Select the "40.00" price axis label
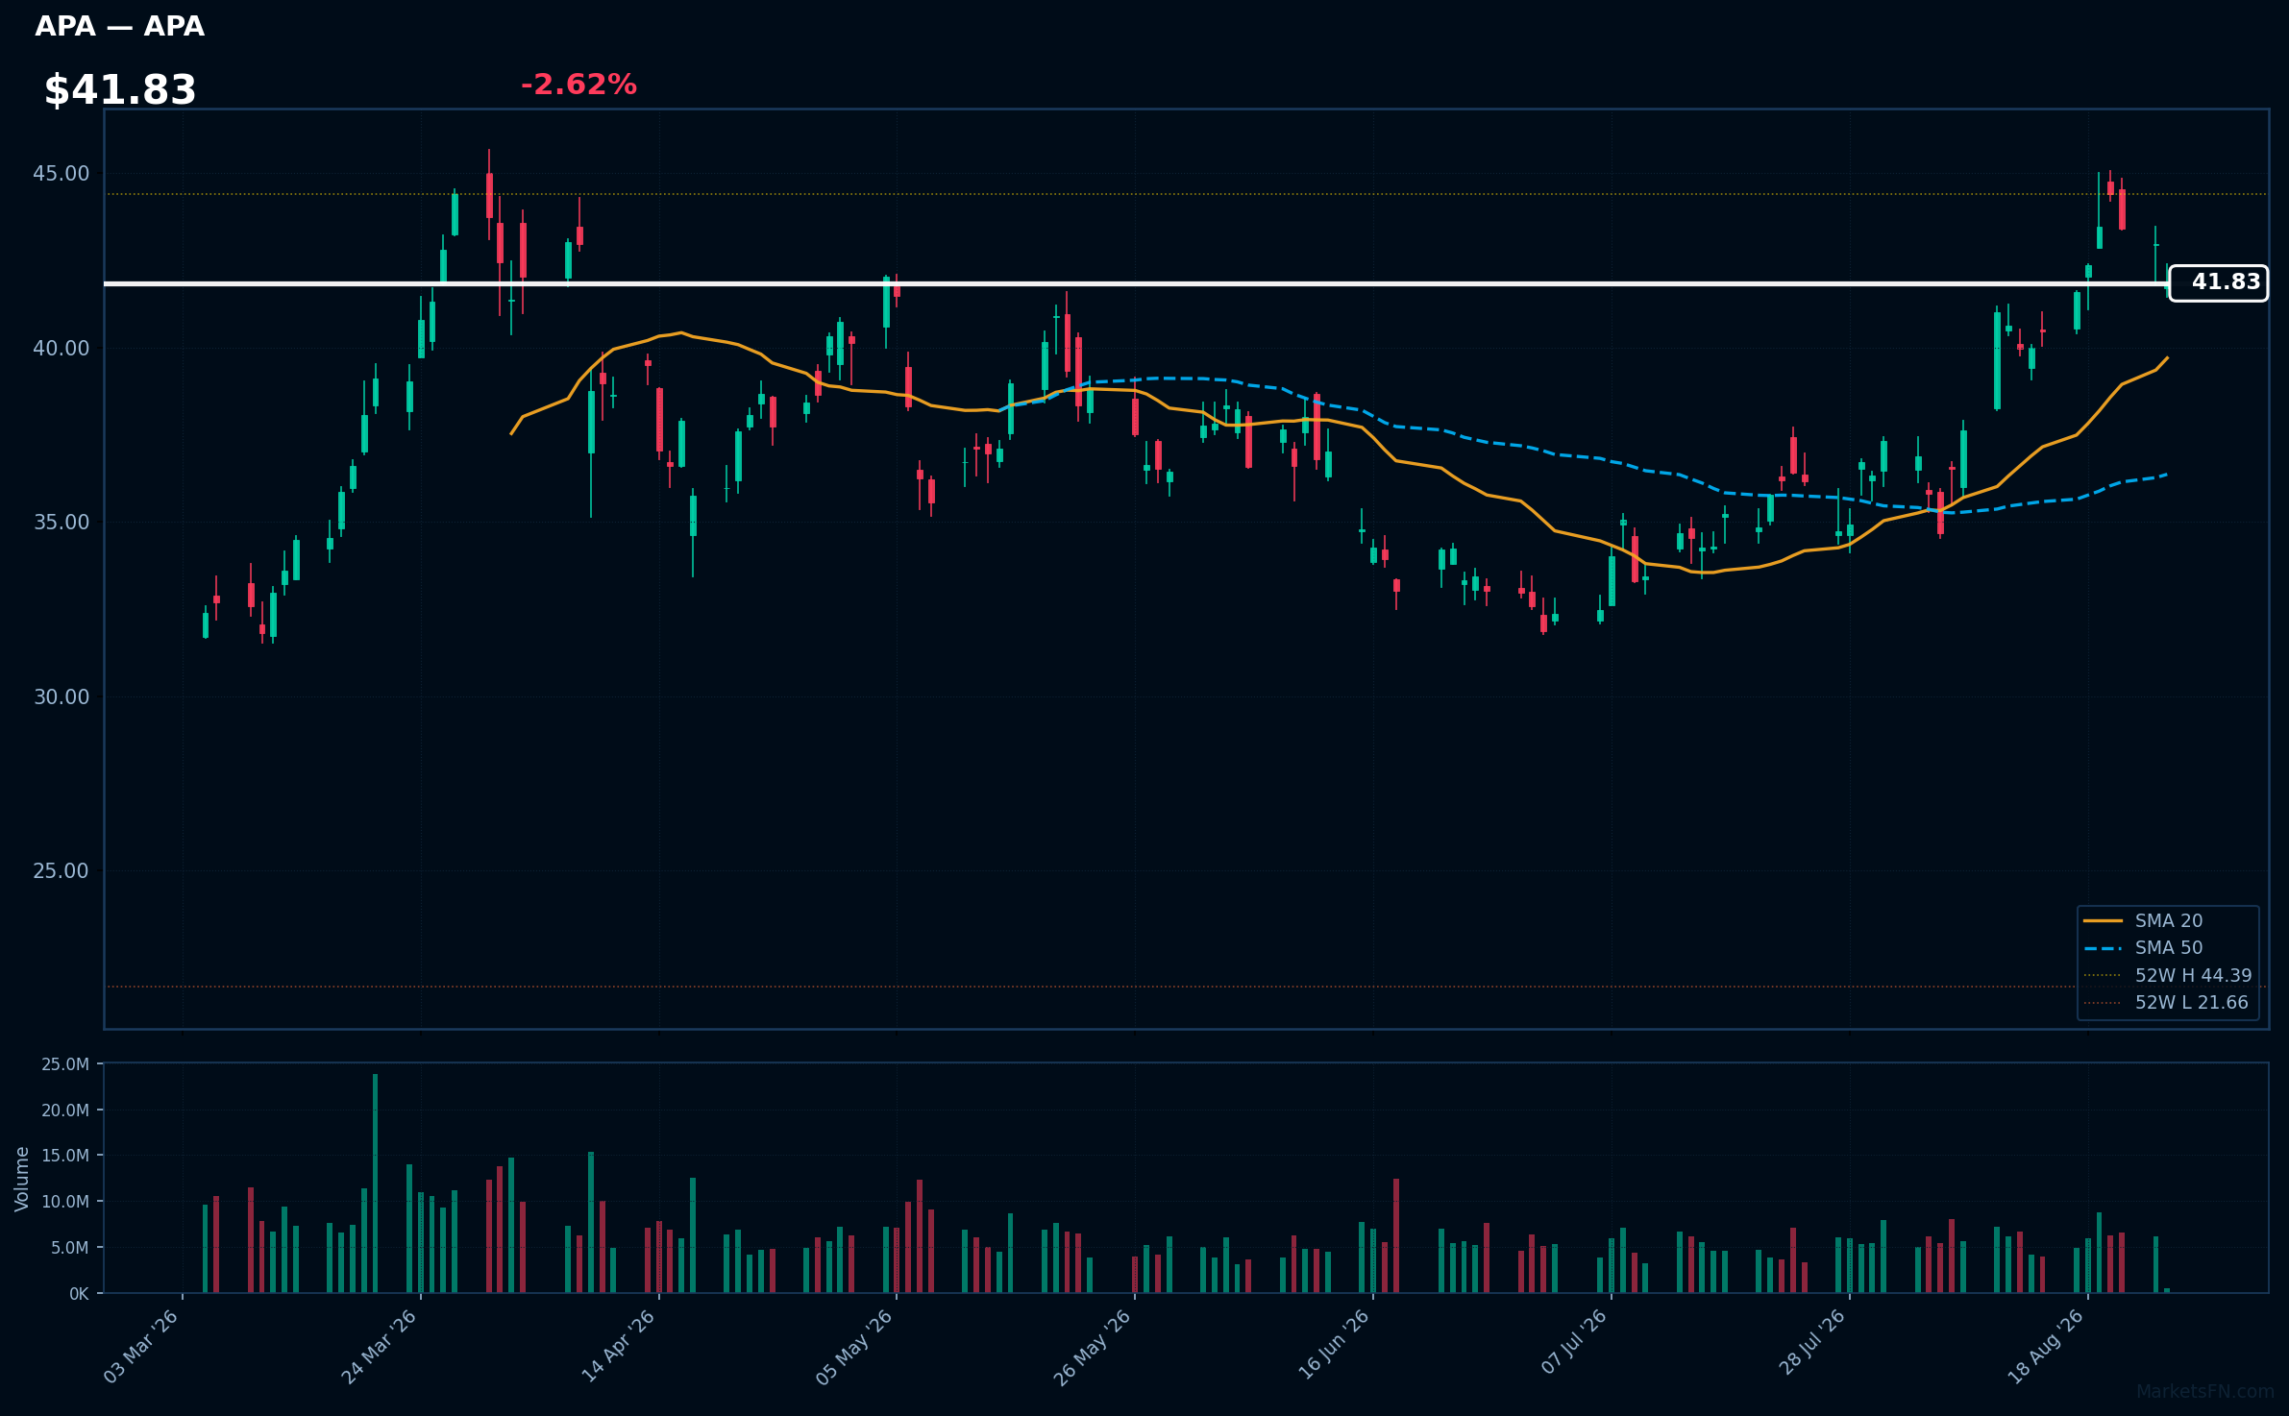The height and width of the screenshot is (1416, 2289). 62,348
